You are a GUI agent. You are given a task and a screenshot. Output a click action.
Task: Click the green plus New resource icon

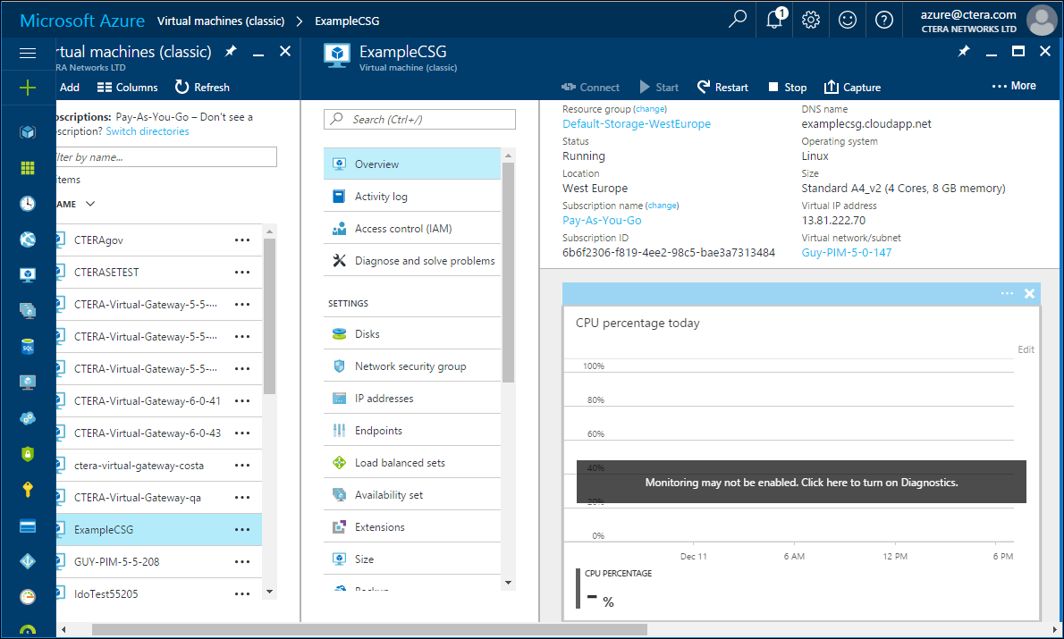[x=28, y=88]
